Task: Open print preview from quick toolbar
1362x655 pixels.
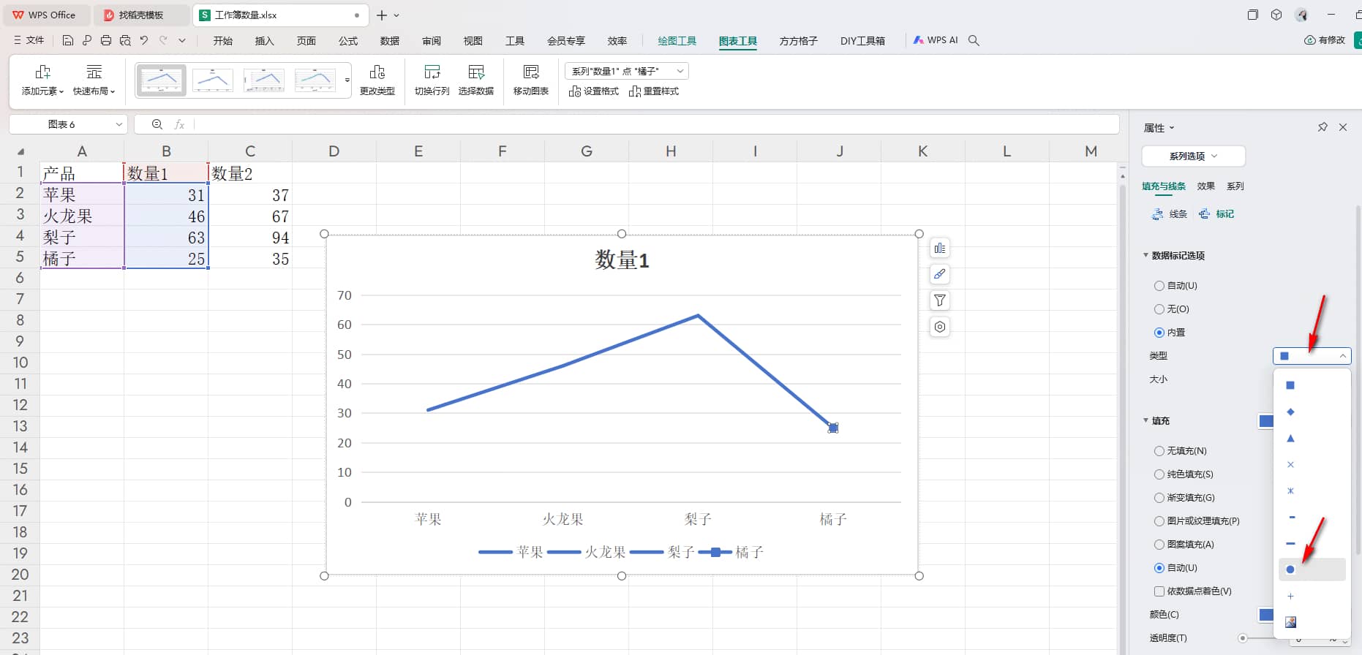Action: [125, 40]
